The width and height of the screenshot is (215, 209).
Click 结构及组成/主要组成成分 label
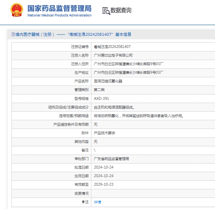coord(68,107)
